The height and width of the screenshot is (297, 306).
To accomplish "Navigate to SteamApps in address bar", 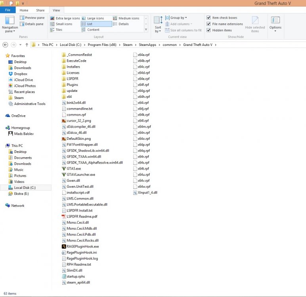I will pyautogui.click(x=147, y=45).
